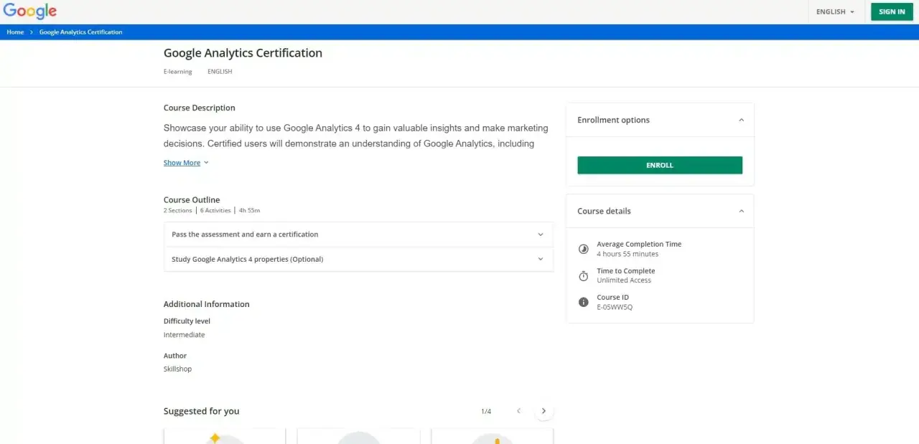Open the second suggested course card
Viewport: 919px width, 444px height.
(x=358, y=436)
